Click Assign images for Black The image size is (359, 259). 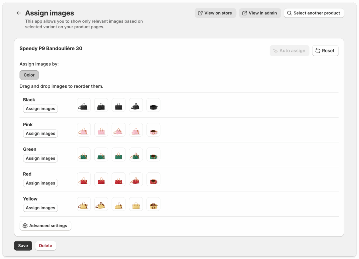41,109
